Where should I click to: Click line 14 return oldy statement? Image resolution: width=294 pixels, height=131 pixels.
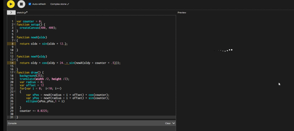point(70,63)
